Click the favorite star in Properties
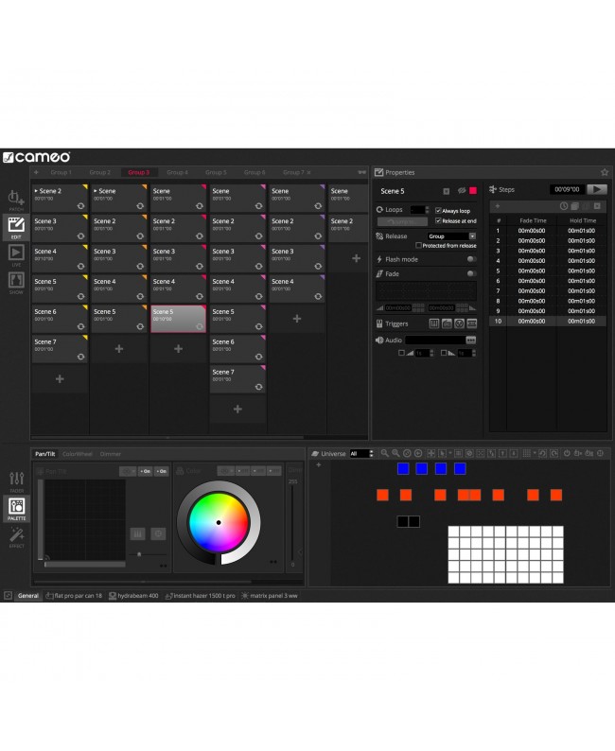This screenshot has height=751, width=615. 605,172
